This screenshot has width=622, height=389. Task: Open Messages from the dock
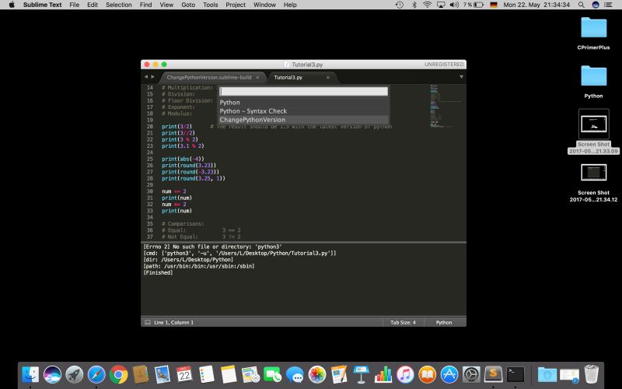click(x=295, y=374)
